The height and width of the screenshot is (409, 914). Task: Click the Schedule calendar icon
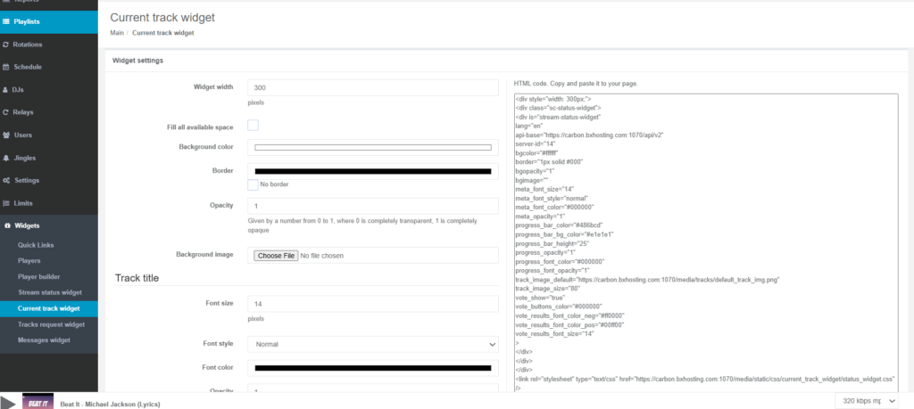coord(6,67)
